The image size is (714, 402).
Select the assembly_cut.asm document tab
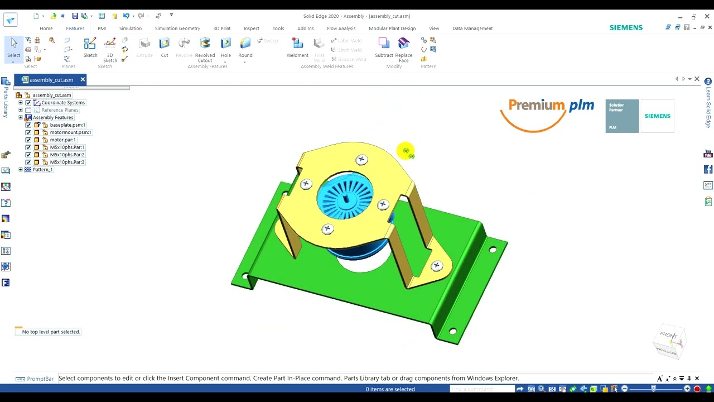click(x=51, y=80)
